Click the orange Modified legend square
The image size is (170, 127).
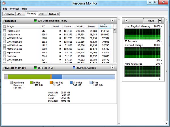click(51, 83)
